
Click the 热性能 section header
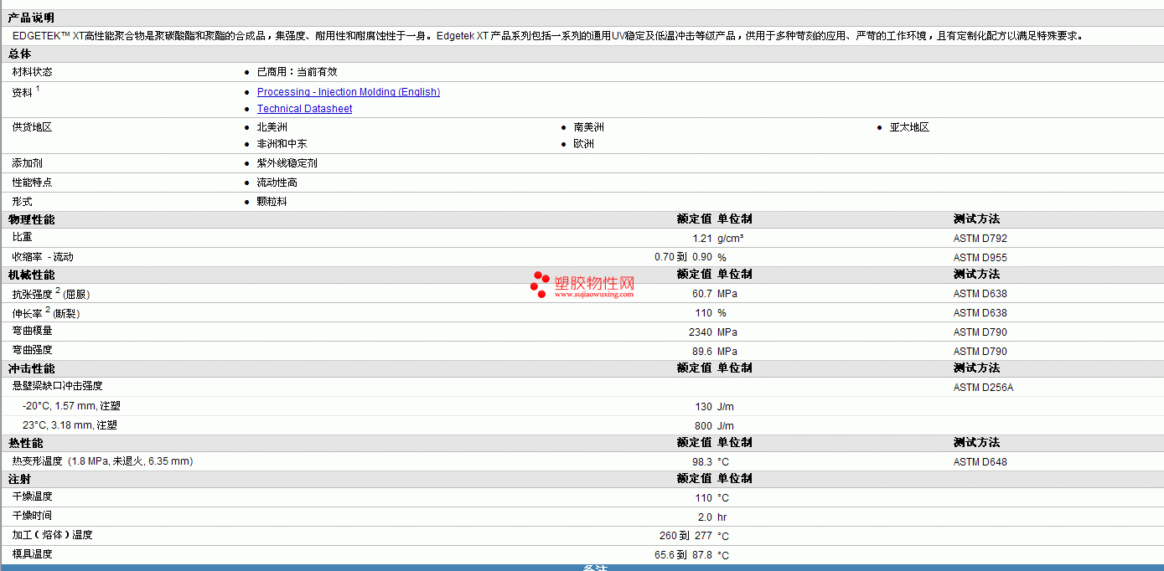point(25,443)
